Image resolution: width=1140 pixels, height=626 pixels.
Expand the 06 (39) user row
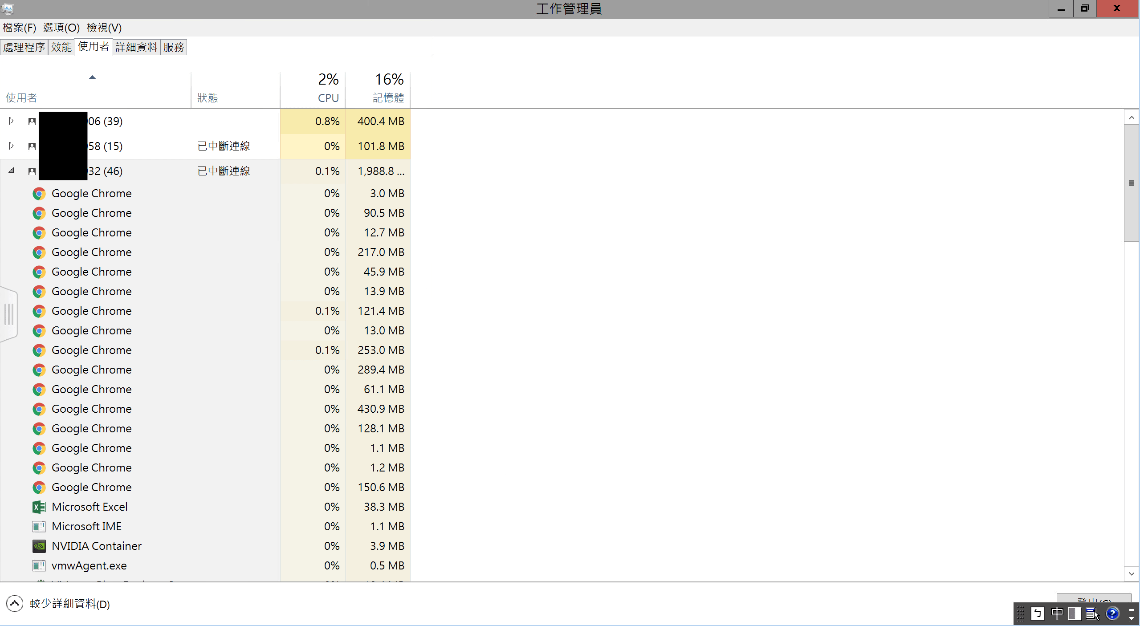tap(11, 121)
